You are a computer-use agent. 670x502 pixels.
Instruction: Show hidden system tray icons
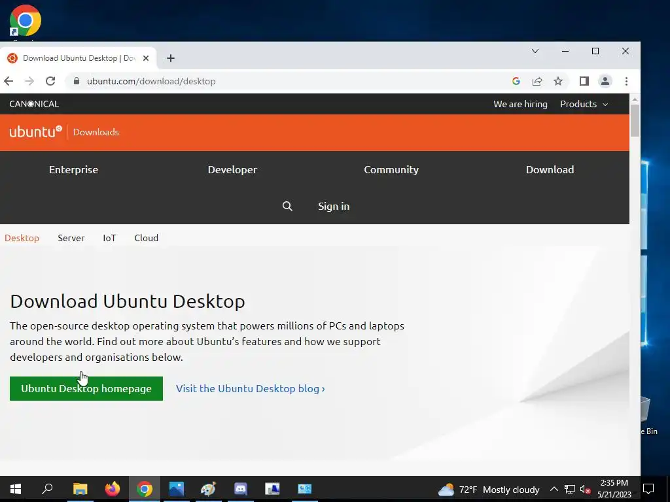click(554, 489)
